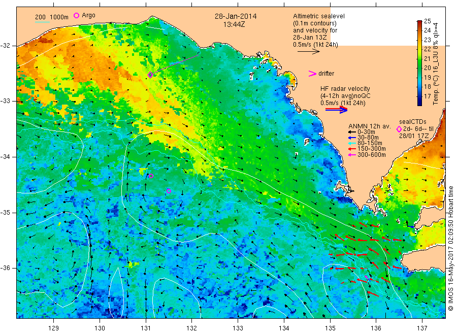Click the 131 longitude axis label
457x335 pixels.
pos(146,328)
